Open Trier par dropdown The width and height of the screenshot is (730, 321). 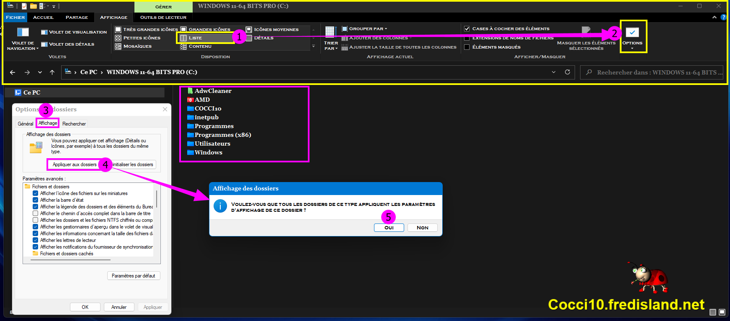331,38
